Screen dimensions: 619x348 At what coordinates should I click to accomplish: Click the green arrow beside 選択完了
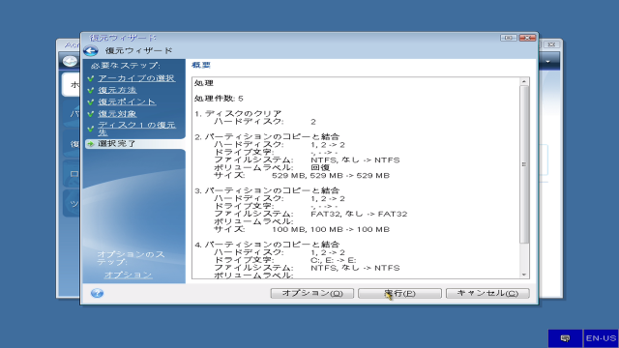(91, 144)
